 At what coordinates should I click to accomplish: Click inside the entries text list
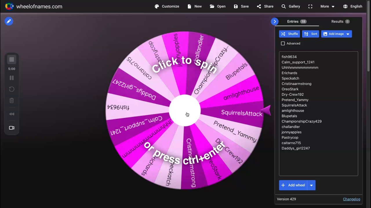(318, 114)
